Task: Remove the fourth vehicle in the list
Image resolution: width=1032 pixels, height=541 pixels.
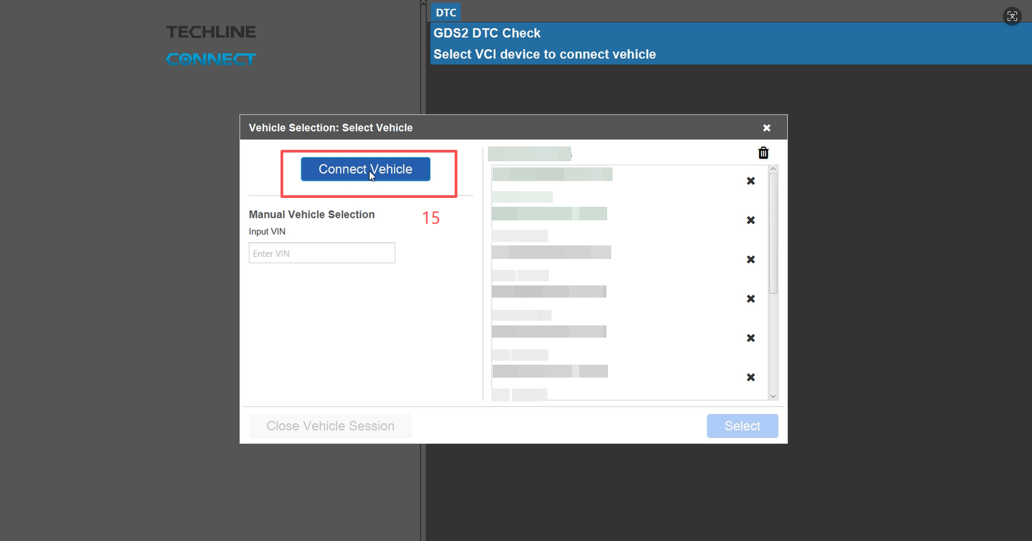Action: pyautogui.click(x=750, y=299)
